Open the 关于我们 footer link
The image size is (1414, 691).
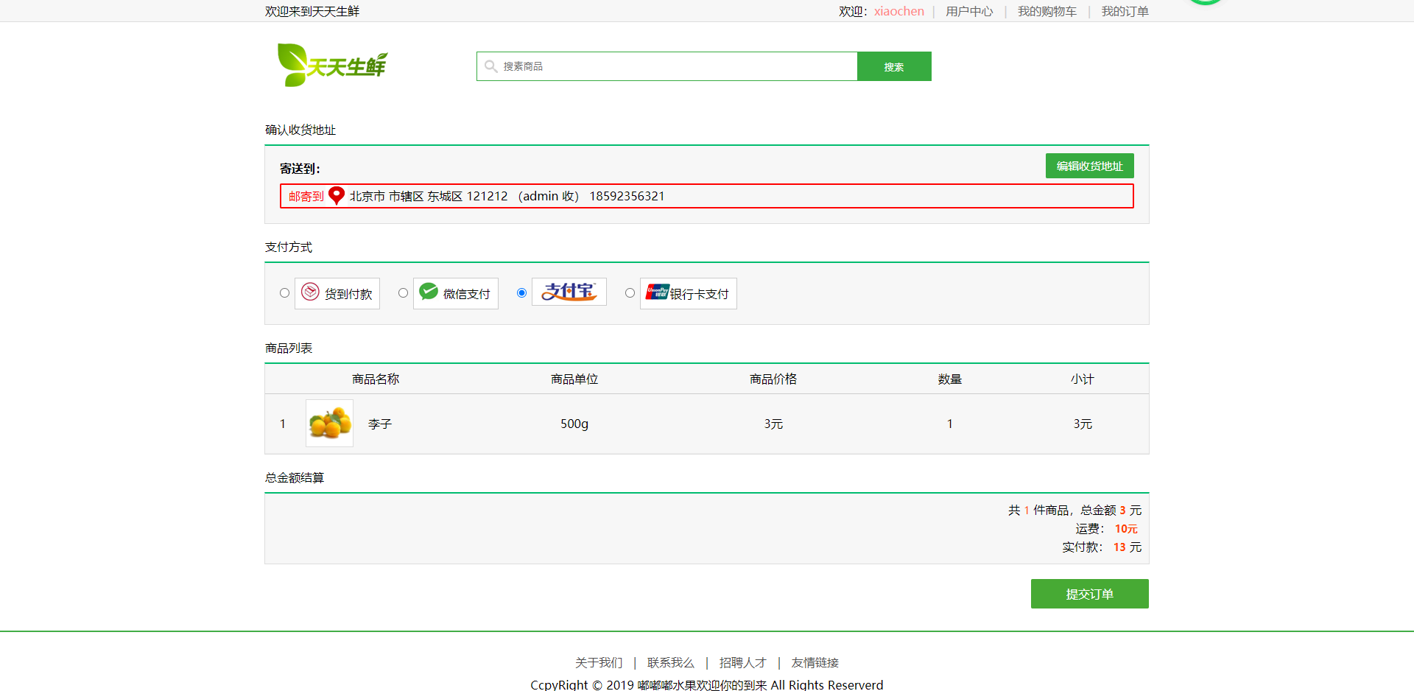598,662
